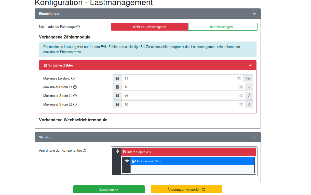
Task: Discard changes with Änderungen verwerfen
Action: click(x=186, y=189)
